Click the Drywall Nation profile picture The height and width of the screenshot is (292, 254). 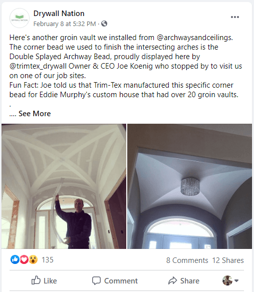pyautogui.click(x=20, y=18)
